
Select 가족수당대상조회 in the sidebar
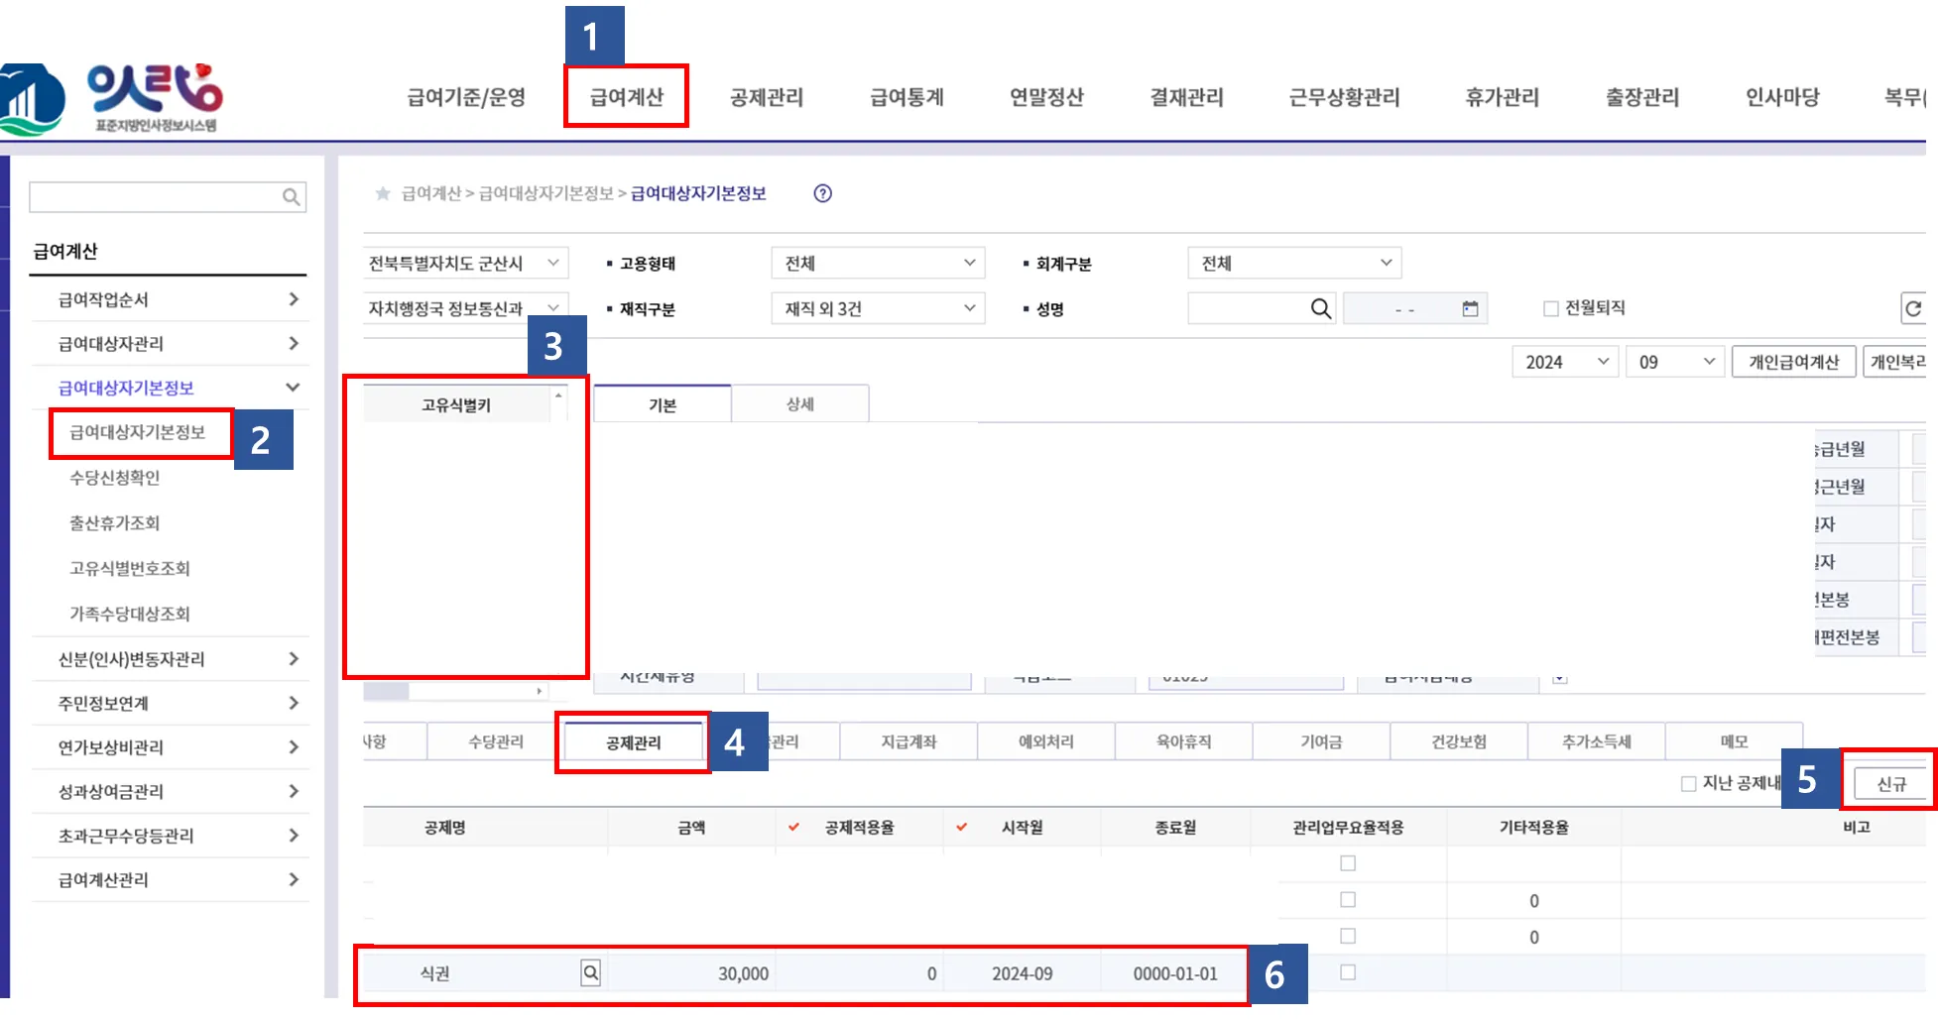(130, 614)
